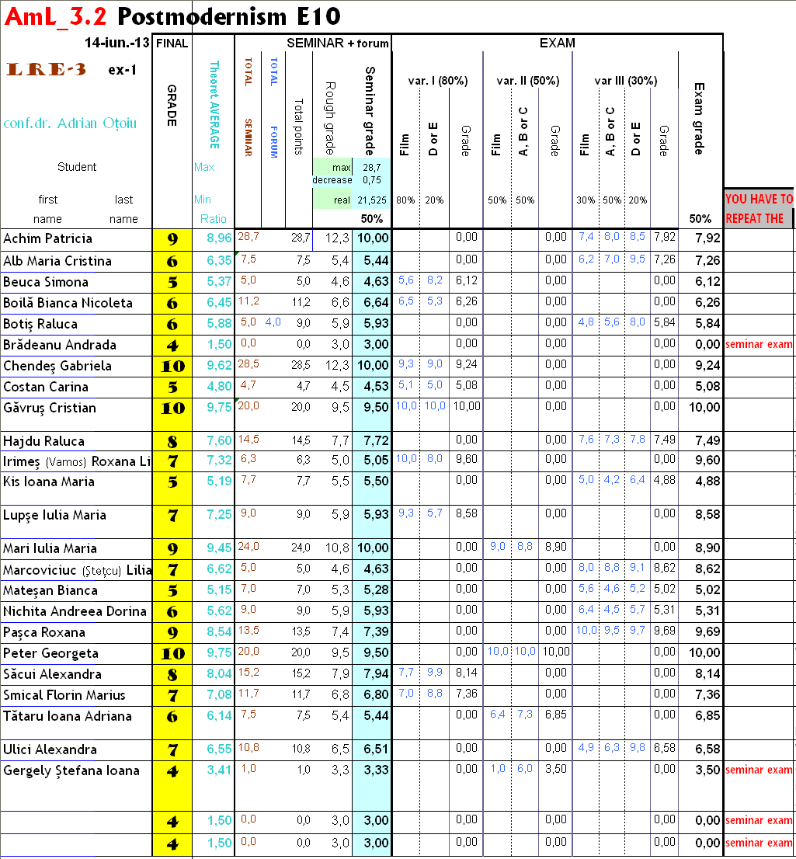Select Alb Maria Cristina's exam grade '7,26'
This screenshot has width=796, height=859.
pos(707,261)
